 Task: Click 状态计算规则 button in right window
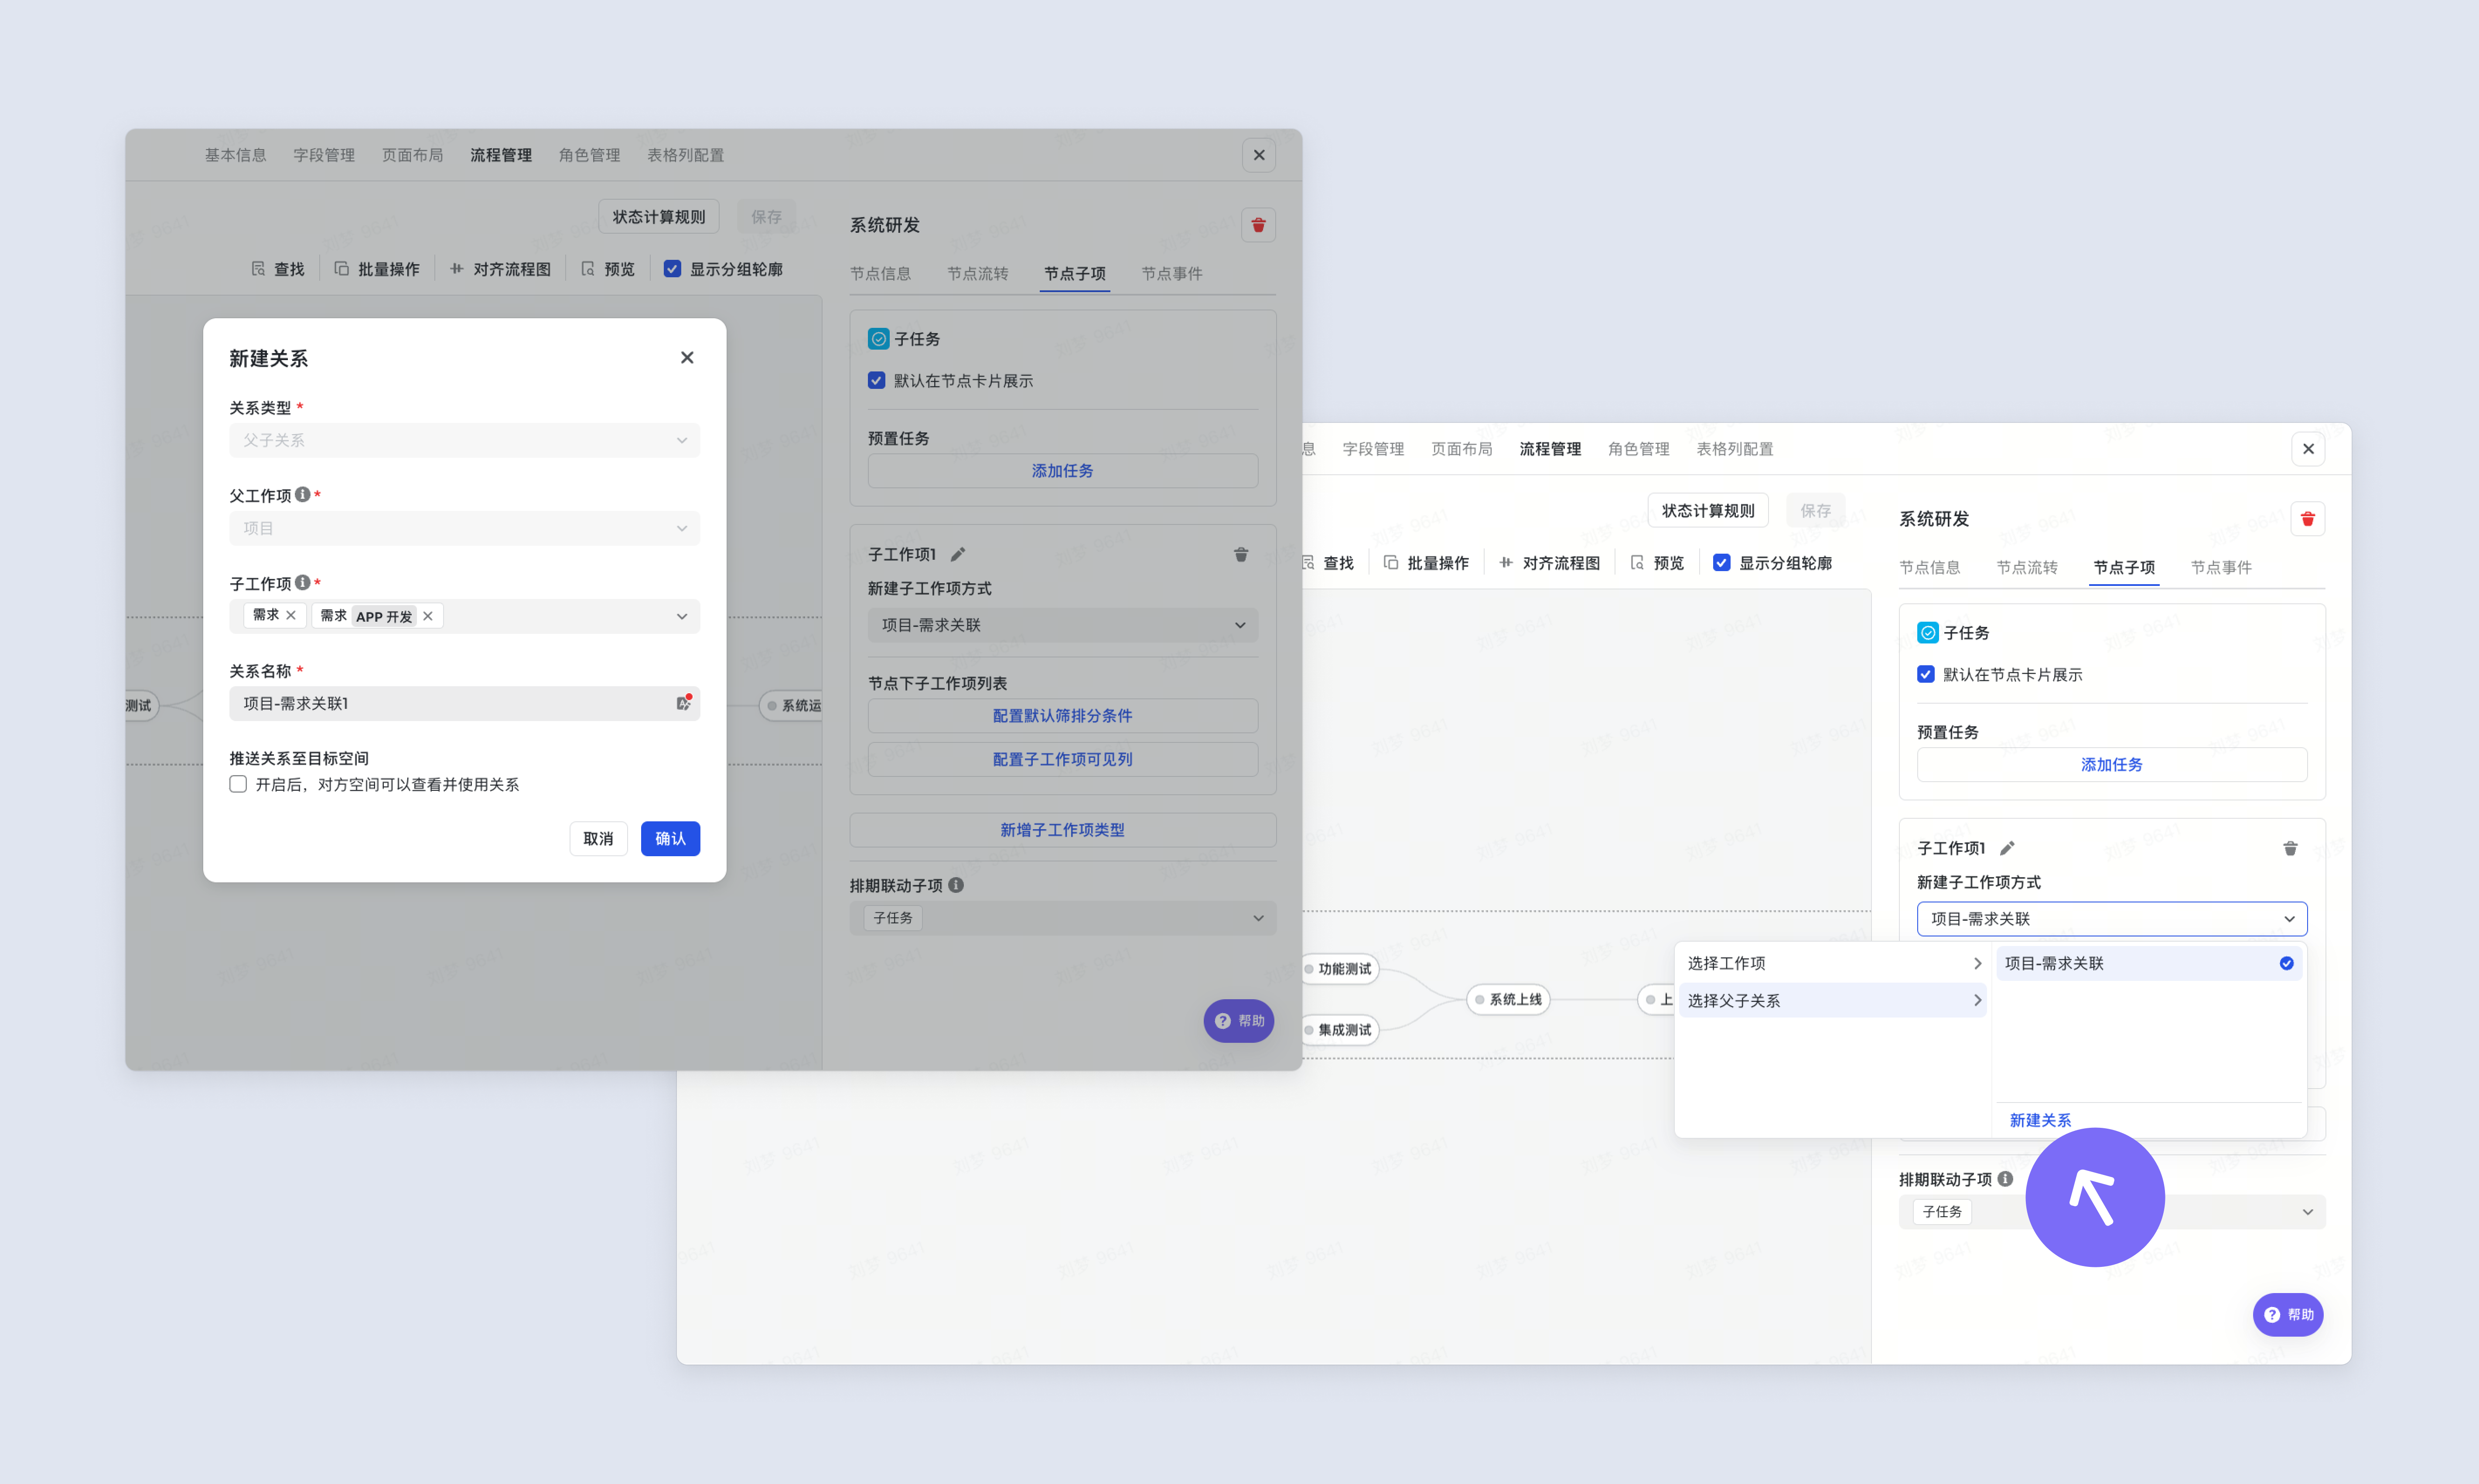(x=1707, y=511)
